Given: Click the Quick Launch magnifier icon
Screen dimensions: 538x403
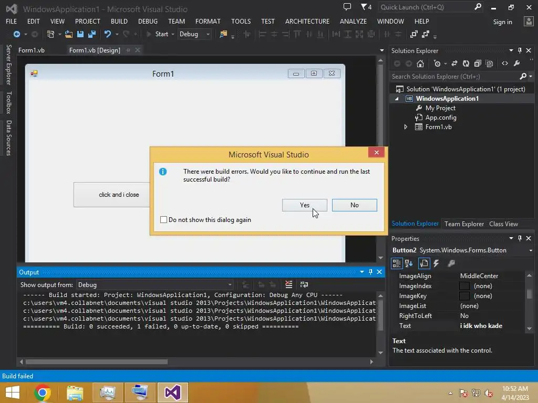Looking at the screenshot, I should tap(478, 7).
